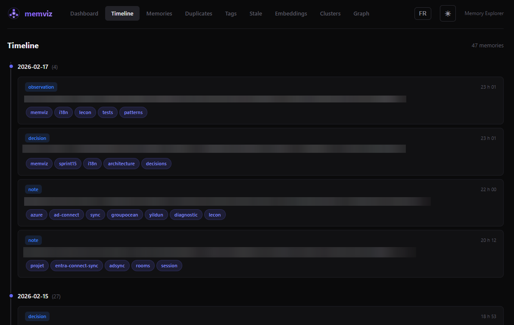
Task: Open the Stale tab
Action: pyautogui.click(x=255, y=13)
